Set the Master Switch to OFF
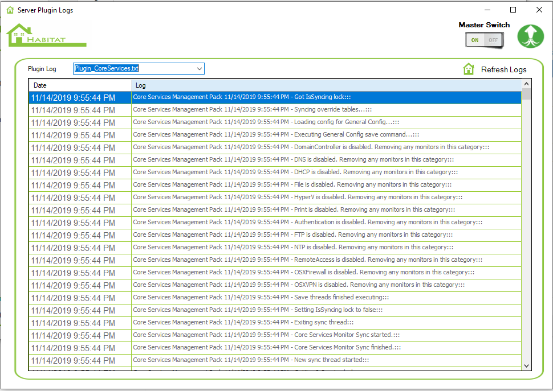553x391 pixels. coord(493,40)
